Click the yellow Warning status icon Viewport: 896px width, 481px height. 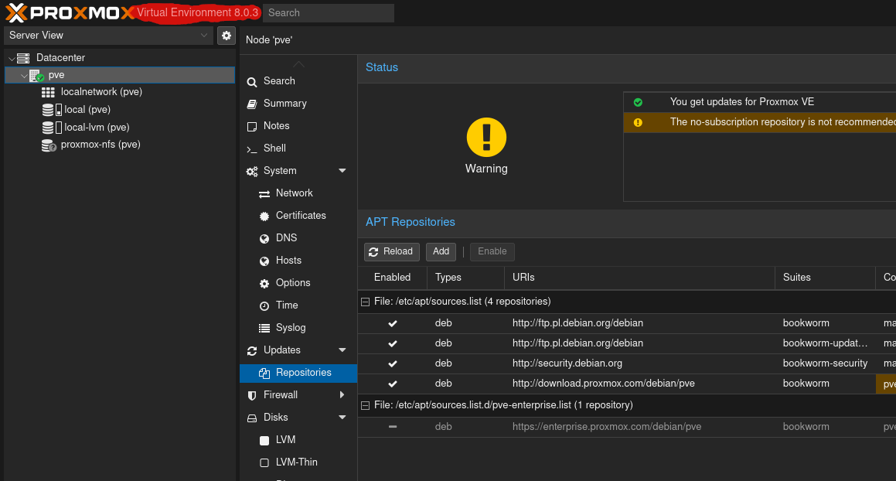coord(486,138)
